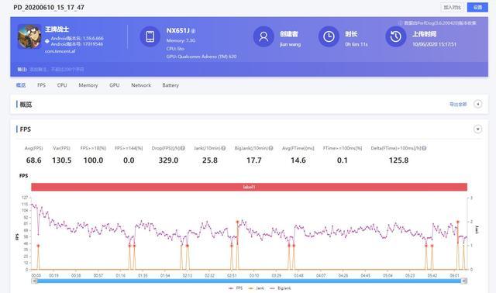Expand the overview section circle arrow

point(478,104)
